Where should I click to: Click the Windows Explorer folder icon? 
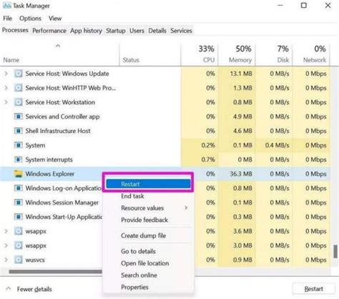19,174
